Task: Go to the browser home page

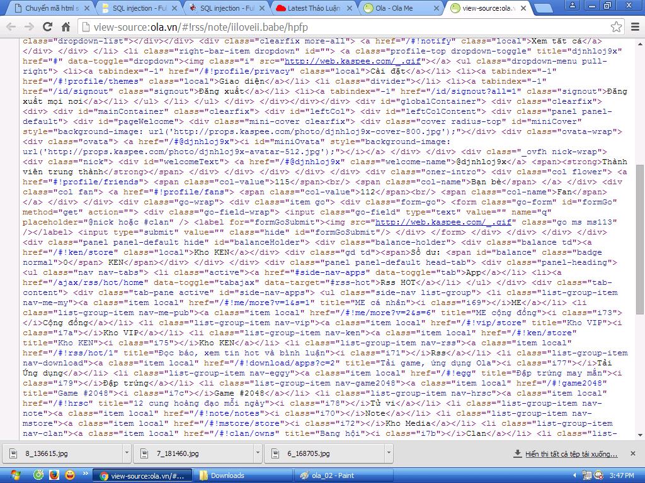Action: [x=66, y=27]
